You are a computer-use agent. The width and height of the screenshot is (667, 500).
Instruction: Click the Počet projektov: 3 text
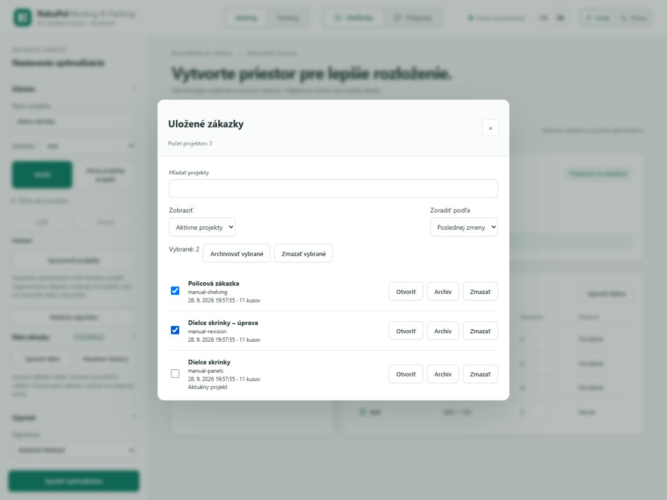(190, 143)
